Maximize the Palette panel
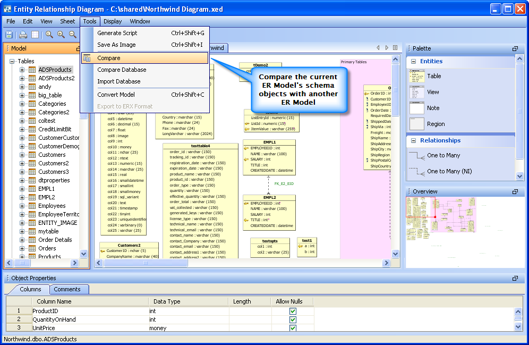Image resolution: width=529 pixels, height=345 pixels. pyautogui.click(x=515, y=48)
